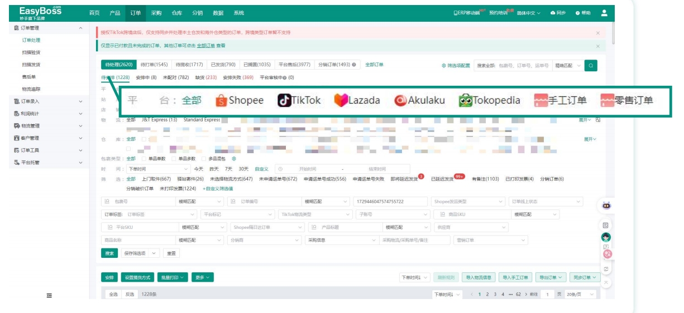
Task: Close the green paid-orders notice banner
Action: pos(598,46)
